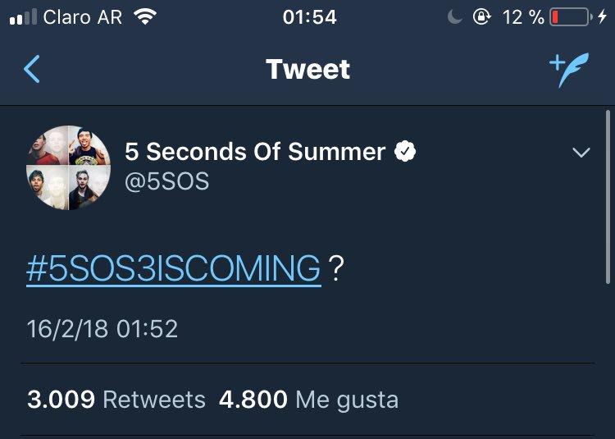
Task: Open tweet options chevron dropdown
Action: click(581, 153)
